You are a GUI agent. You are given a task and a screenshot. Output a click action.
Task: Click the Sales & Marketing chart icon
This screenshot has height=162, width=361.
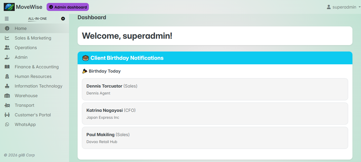click(x=7, y=38)
